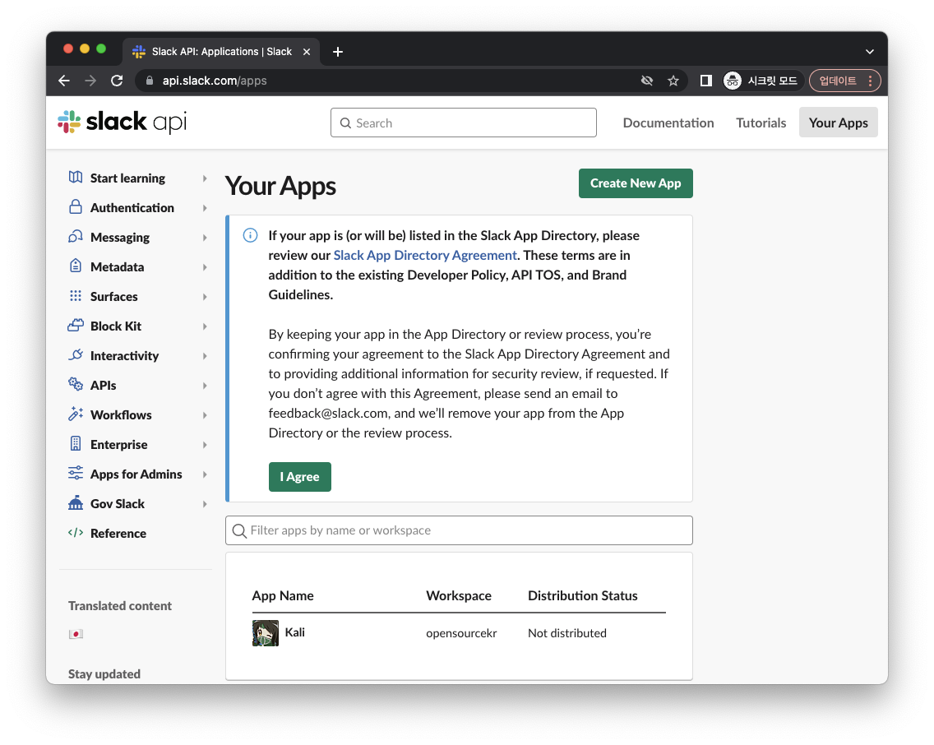Expand the Start learning section arrow
This screenshot has height=745, width=934.
pos(204,178)
